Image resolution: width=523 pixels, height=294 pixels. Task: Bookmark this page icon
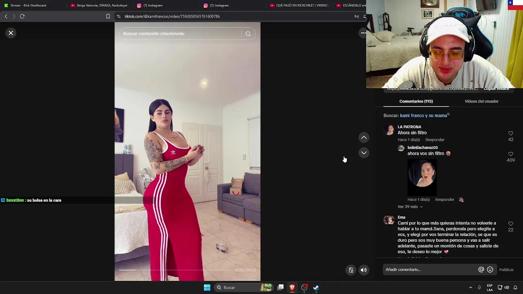click(x=108, y=16)
